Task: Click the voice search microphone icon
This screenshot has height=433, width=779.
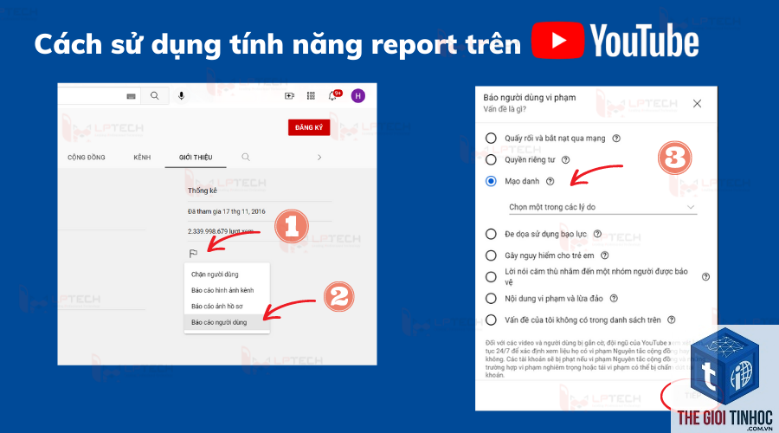Action: pyautogui.click(x=182, y=96)
